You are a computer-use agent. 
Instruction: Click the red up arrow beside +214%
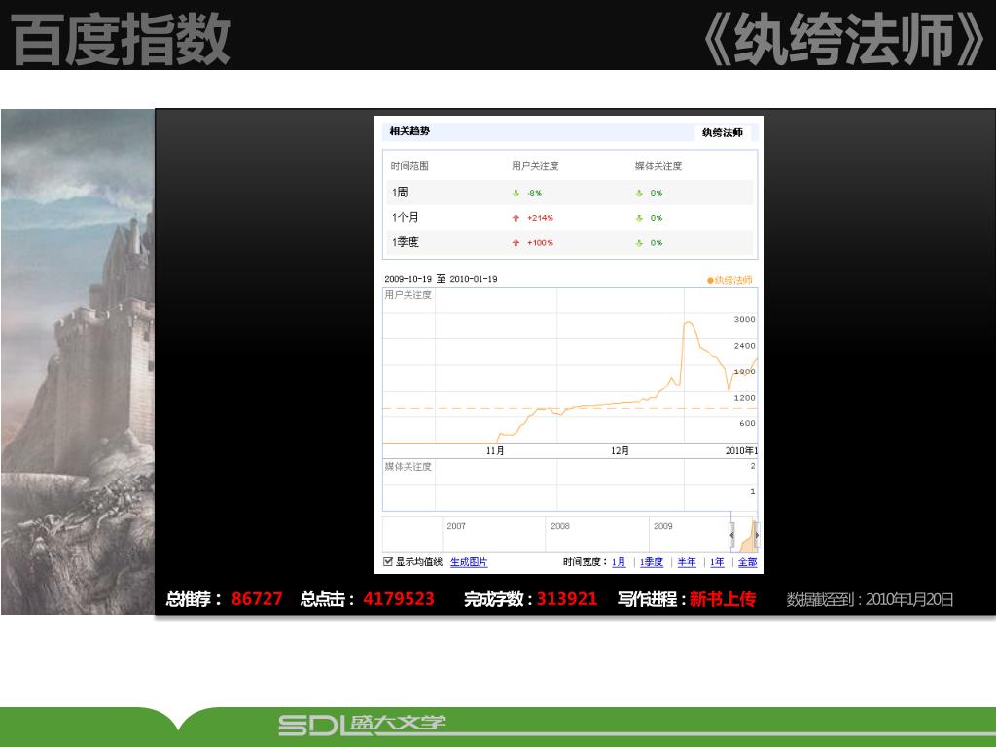[516, 218]
